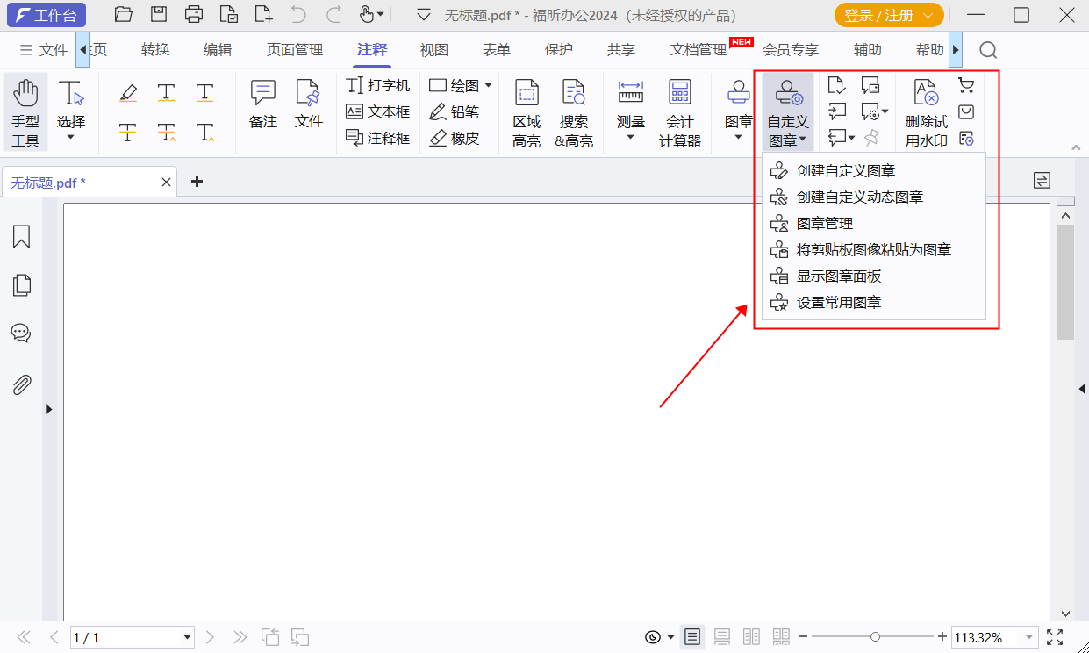The image size is (1089, 653).
Task: Select the 铅笔 pencil tool
Action: pos(454,111)
